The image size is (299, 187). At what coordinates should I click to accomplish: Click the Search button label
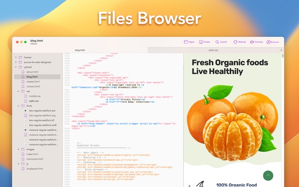[224, 42]
